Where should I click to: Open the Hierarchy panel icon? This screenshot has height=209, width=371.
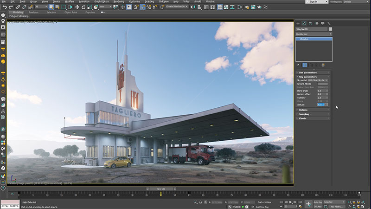click(x=310, y=23)
